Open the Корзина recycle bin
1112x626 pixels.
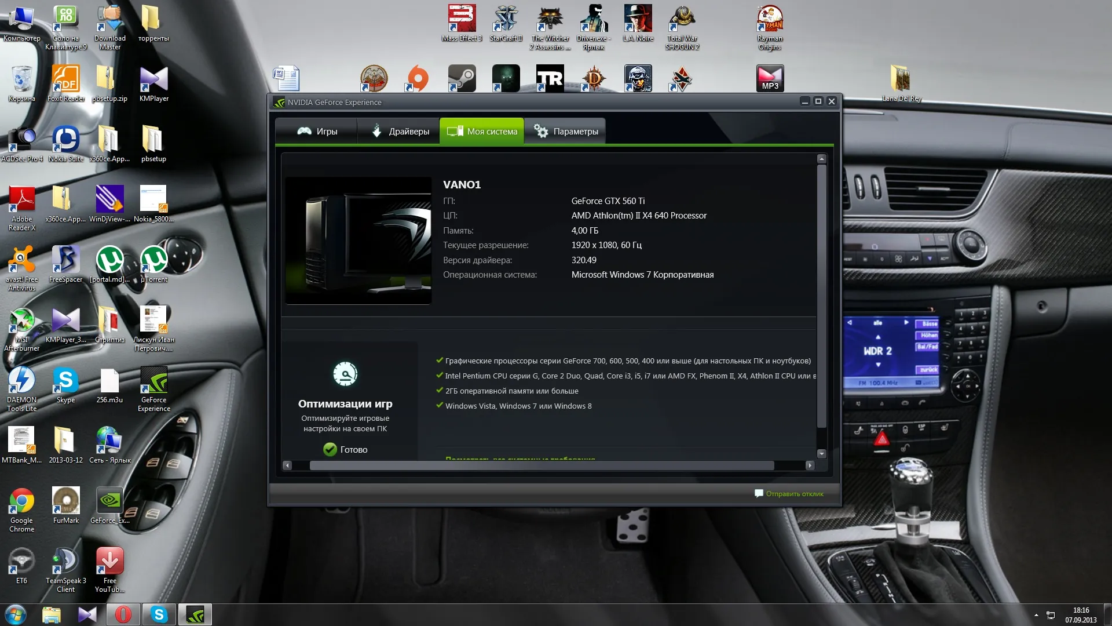[21, 84]
